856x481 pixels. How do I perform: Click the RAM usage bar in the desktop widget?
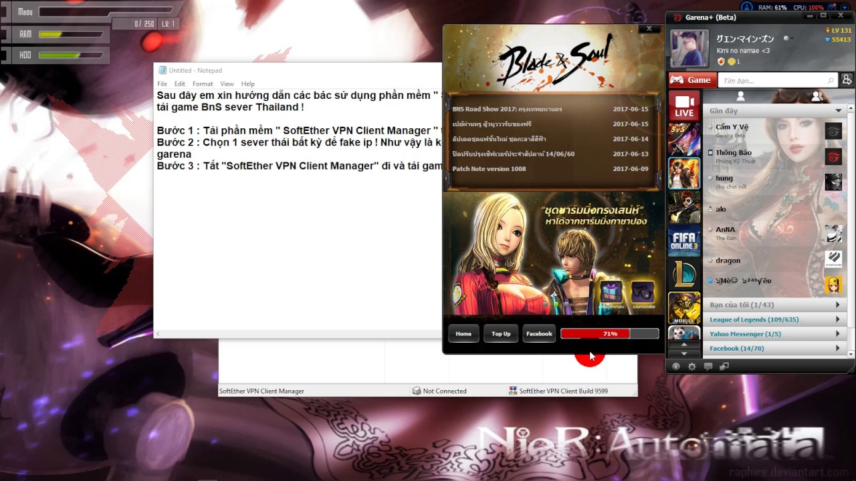point(71,34)
